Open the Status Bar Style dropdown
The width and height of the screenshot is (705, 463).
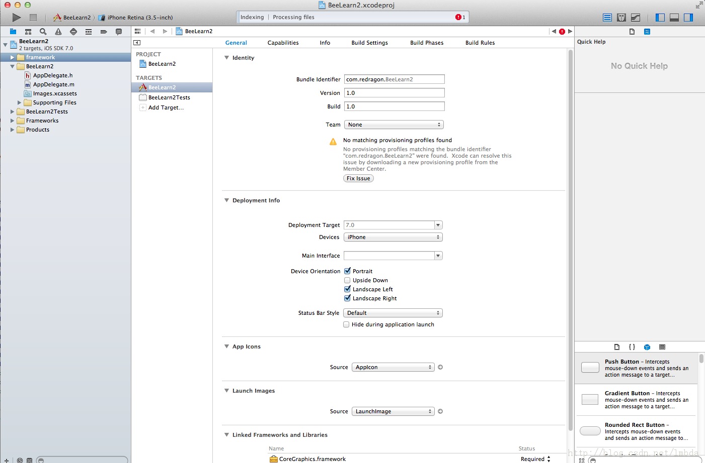[393, 313]
